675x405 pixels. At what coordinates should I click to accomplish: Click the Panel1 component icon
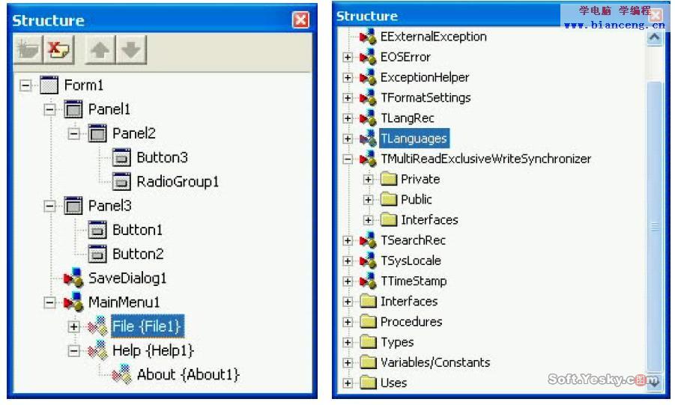click(73, 109)
